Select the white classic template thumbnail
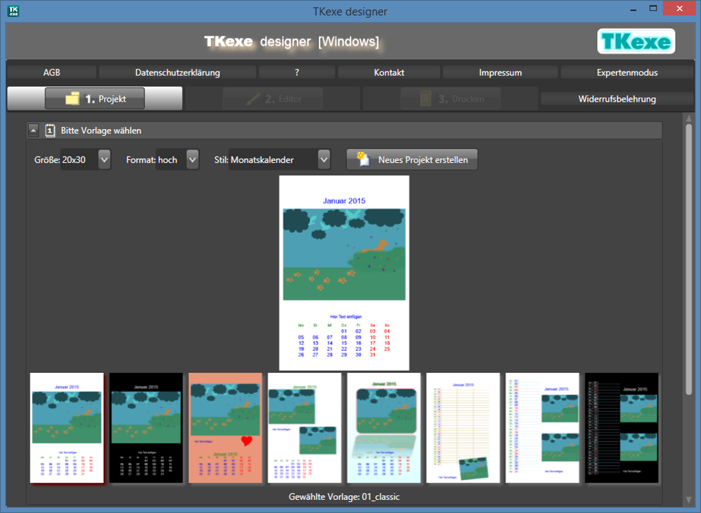The height and width of the screenshot is (513, 701). [x=67, y=428]
